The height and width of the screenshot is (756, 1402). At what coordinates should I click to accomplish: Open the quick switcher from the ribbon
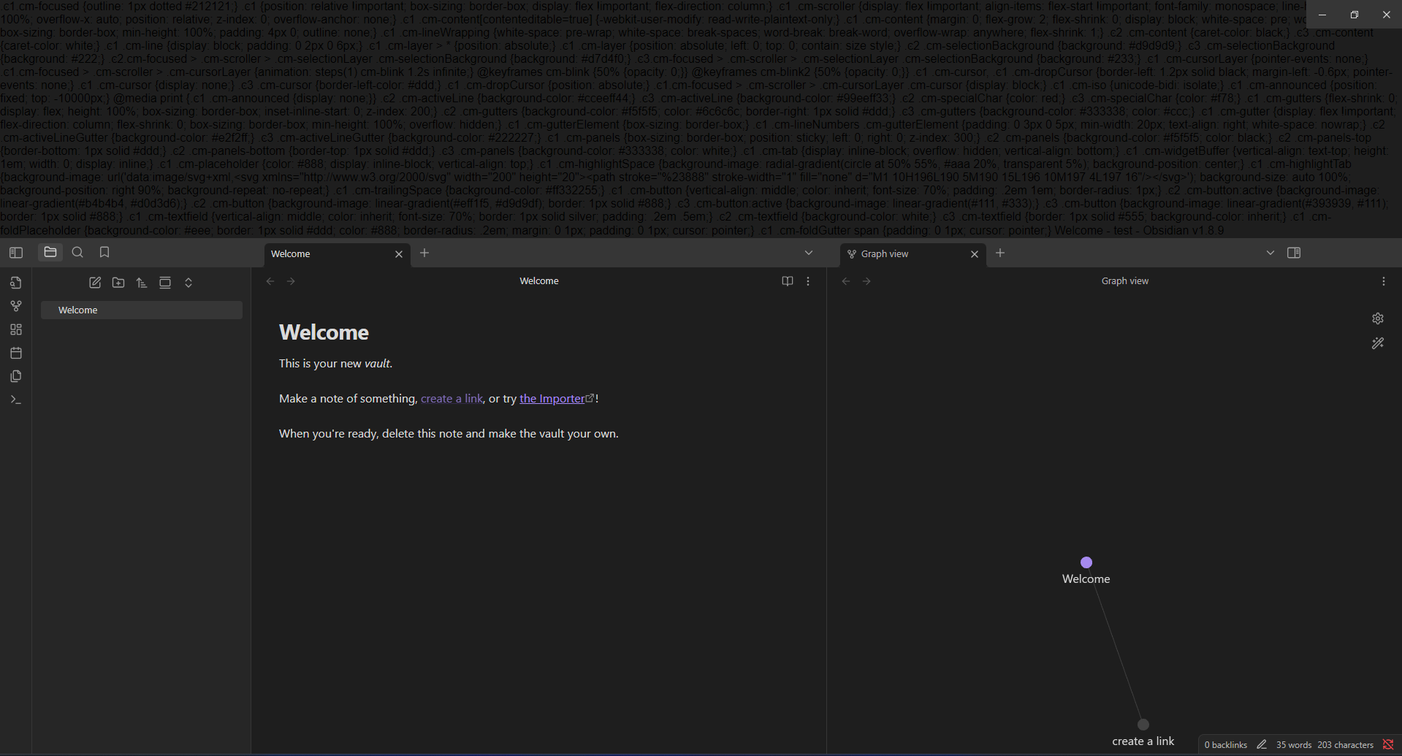(x=16, y=283)
